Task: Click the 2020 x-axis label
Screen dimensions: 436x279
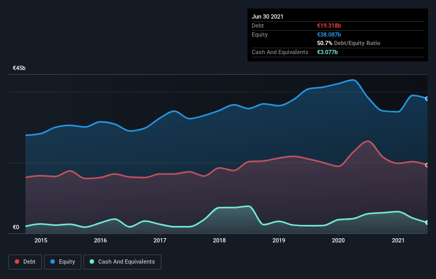Action: click(x=338, y=240)
